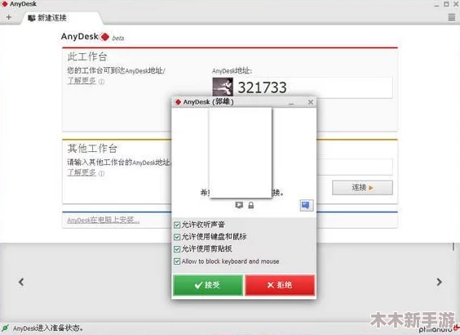Open 了解更多 link under 其他工作台
460x335 pixels.
click(x=82, y=172)
